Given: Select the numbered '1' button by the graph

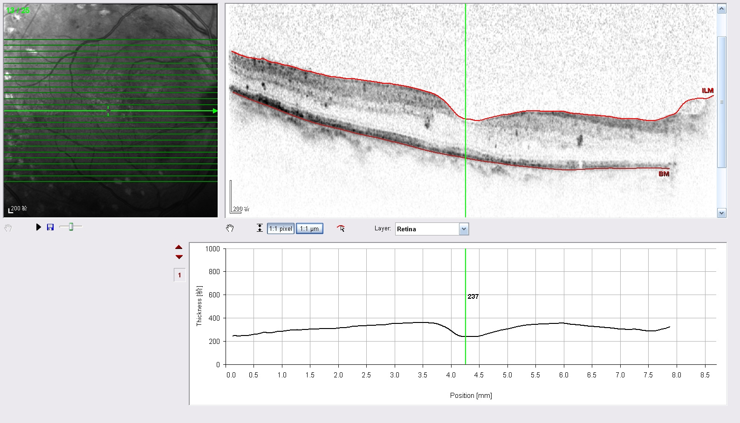Looking at the screenshot, I should click(x=179, y=275).
